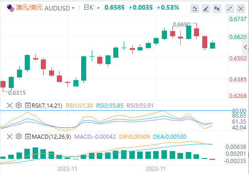Open MACD indicator settings gear
This screenshot has width=249, height=174.
(x=19, y=136)
